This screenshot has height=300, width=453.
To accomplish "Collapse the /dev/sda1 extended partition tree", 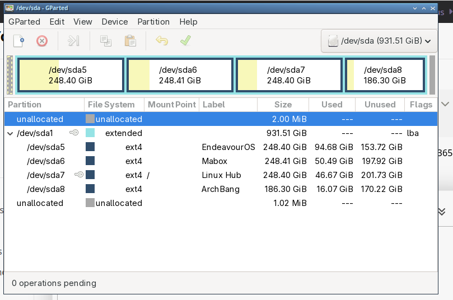I will pos(11,133).
